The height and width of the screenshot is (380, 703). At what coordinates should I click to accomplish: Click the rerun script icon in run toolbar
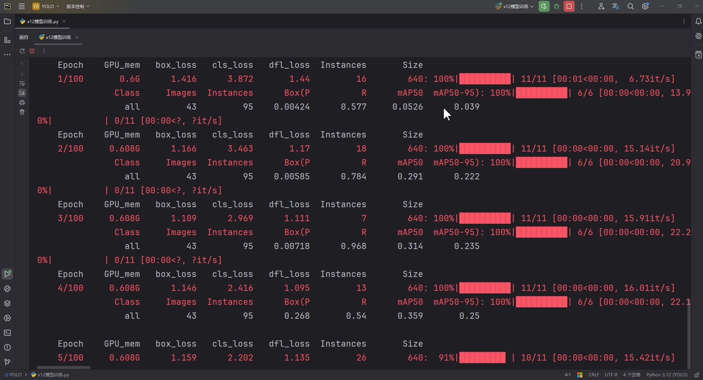coord(22,51)
